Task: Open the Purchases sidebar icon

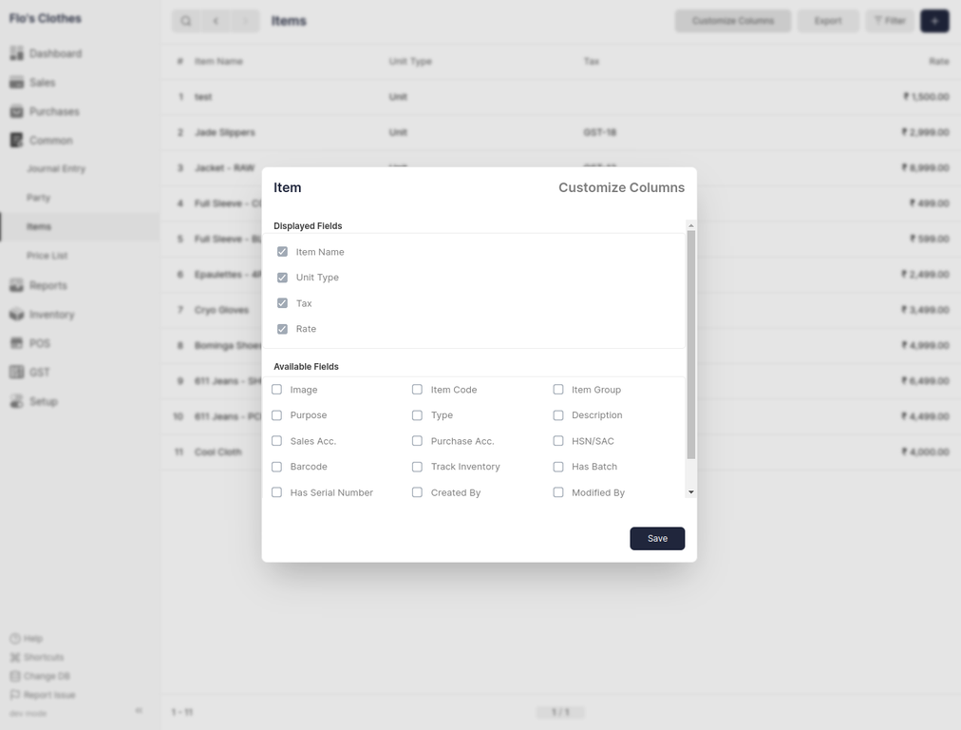Action: [x=16, y=111]
